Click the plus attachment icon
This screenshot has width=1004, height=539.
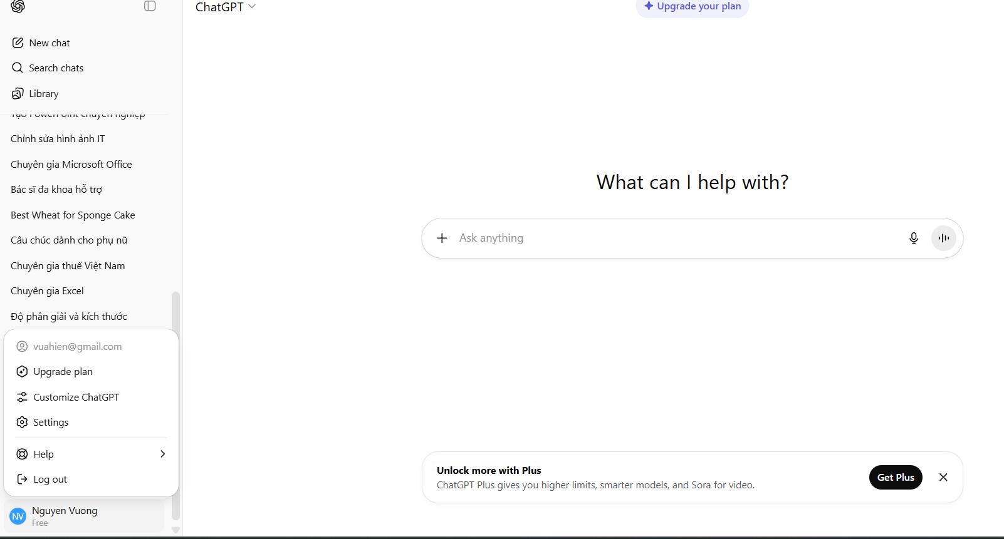pyautogui.click(x=442, y=238)
